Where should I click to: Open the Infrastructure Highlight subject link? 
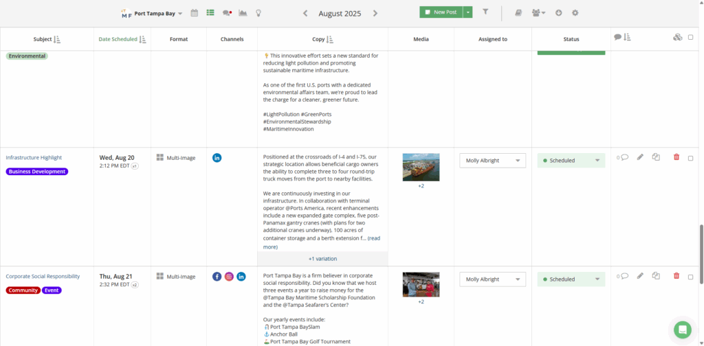(34, 157)
